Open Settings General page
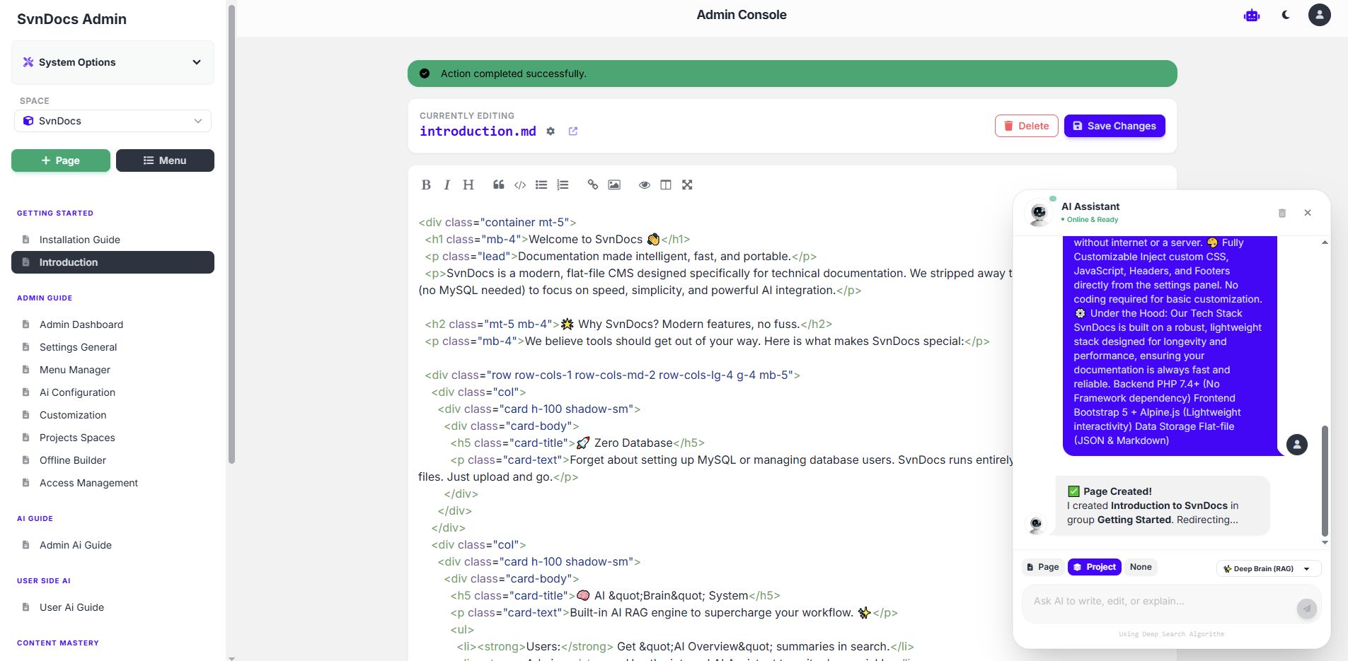 click(113, 347)
